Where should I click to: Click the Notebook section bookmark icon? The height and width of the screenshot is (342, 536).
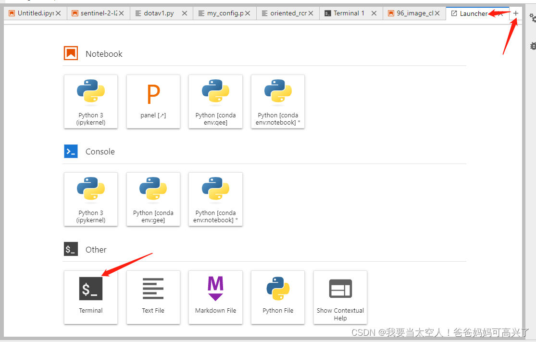click(x=71, y=53)
